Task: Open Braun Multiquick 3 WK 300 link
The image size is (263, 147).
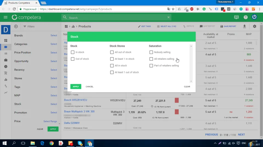Action: tap(79, 112)
